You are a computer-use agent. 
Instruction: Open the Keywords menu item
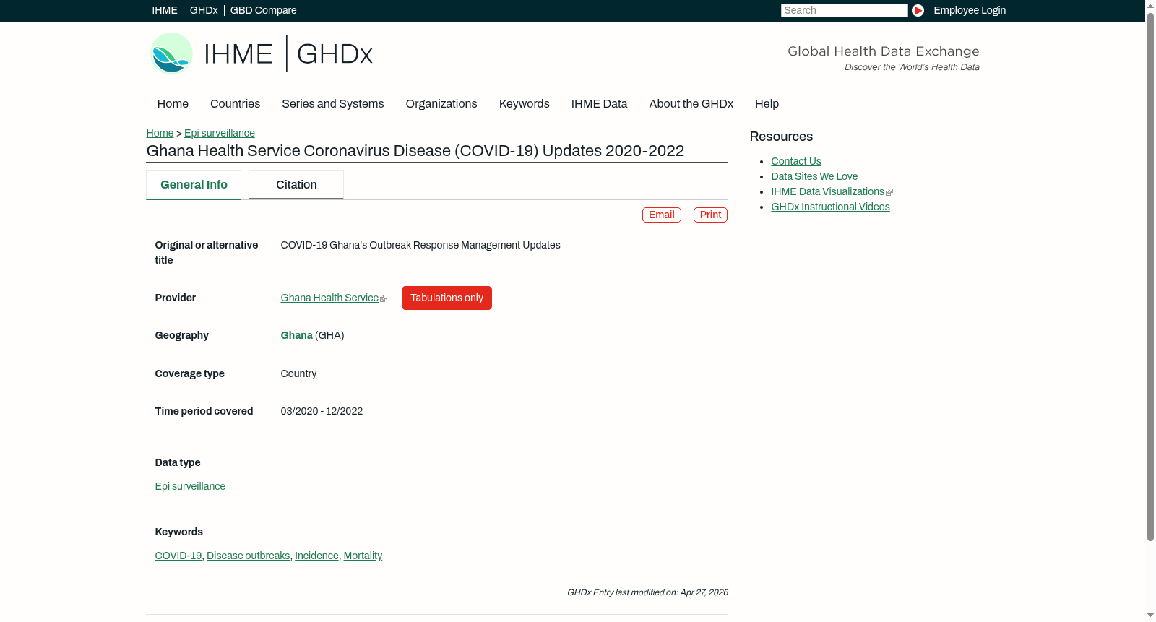[x=525, y=104]
